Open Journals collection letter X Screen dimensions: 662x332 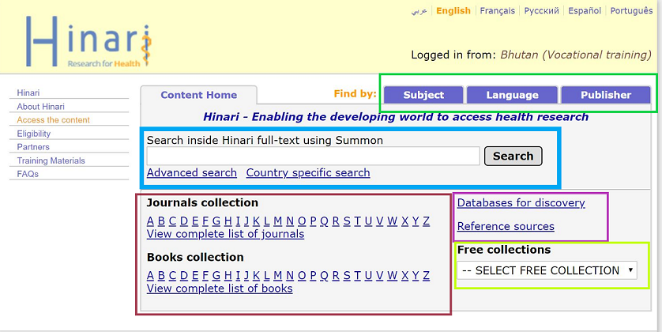click(x=405, y=221)
